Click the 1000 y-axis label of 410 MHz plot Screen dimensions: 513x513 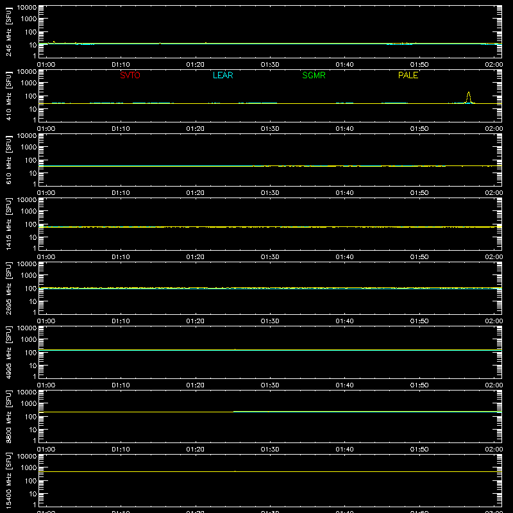click(29, 83)
